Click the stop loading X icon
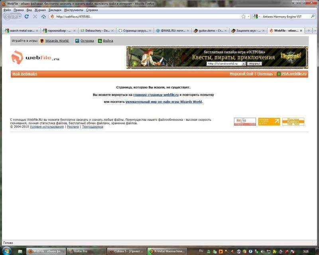 35,17
